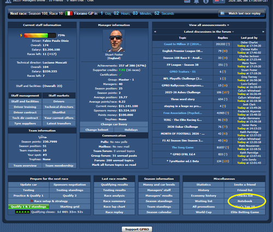Open the Shortlist page

click(59, 112)
